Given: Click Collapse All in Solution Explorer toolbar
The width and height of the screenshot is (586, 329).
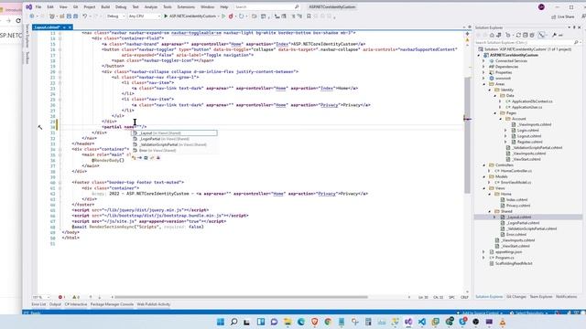Looking at the screenshot, I should click(x=525, y=35).
